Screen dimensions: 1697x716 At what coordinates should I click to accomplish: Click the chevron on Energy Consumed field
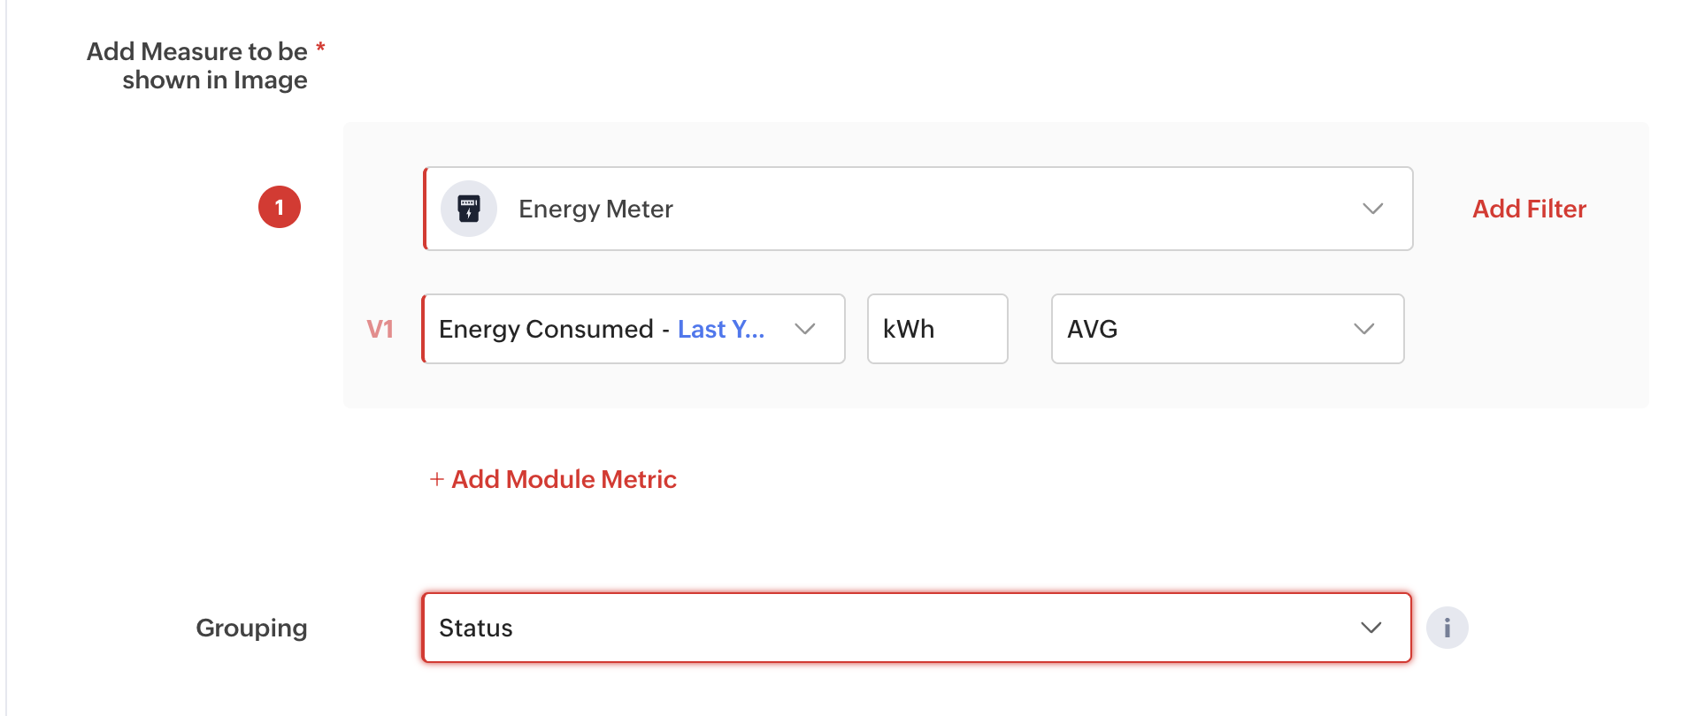click(804, 329)
